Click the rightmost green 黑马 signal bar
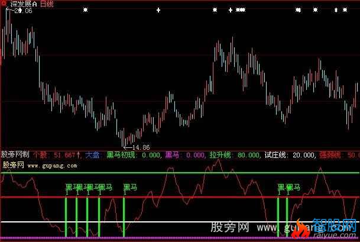 click(x=287, y=217)
